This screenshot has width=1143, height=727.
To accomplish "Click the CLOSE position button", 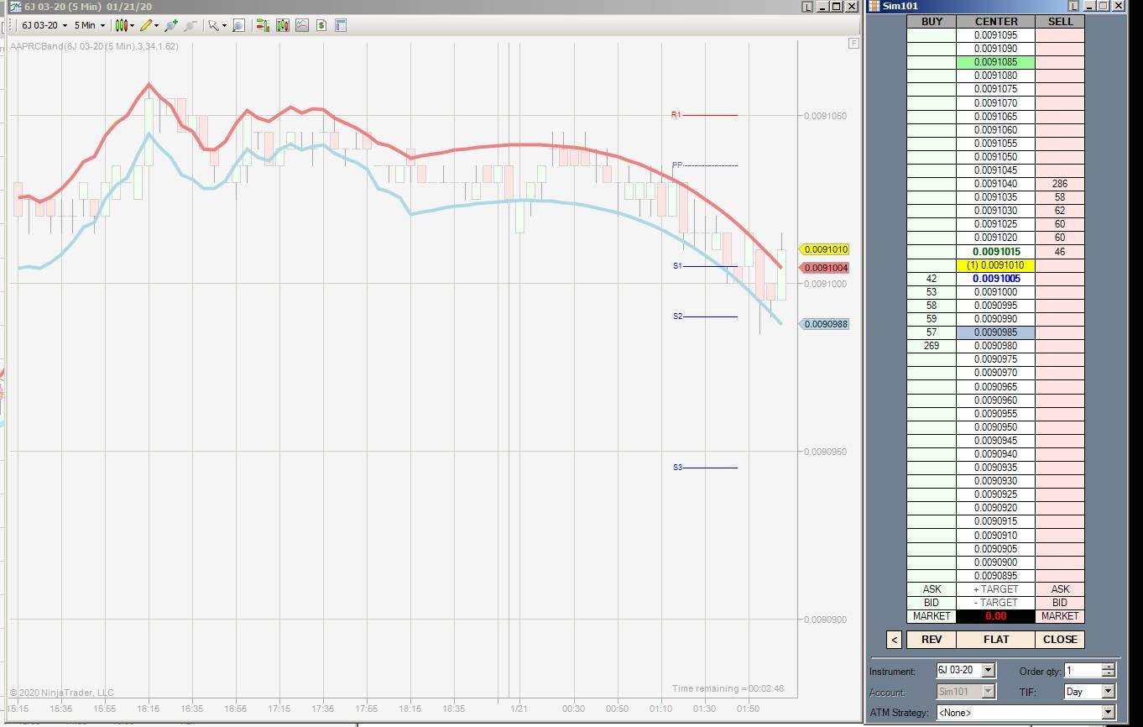I will 1060,640.
